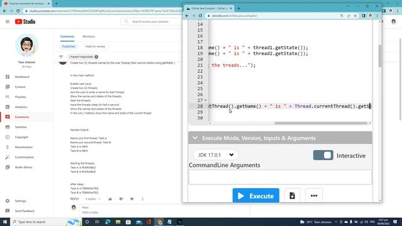
Task: Bookmark the JDoodle page with the star icon
Action: 355,16
